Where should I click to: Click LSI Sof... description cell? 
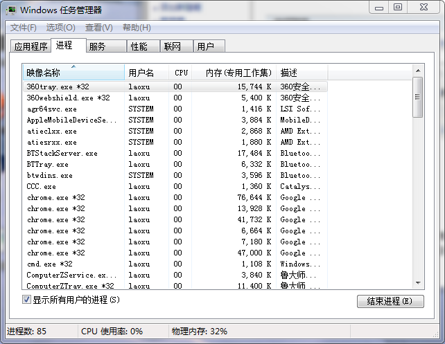pos(300,109)
